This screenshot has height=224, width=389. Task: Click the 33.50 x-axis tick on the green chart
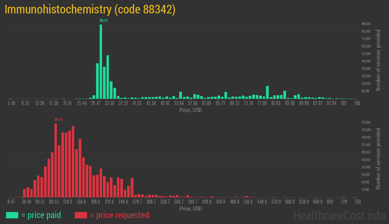point(110,103)
